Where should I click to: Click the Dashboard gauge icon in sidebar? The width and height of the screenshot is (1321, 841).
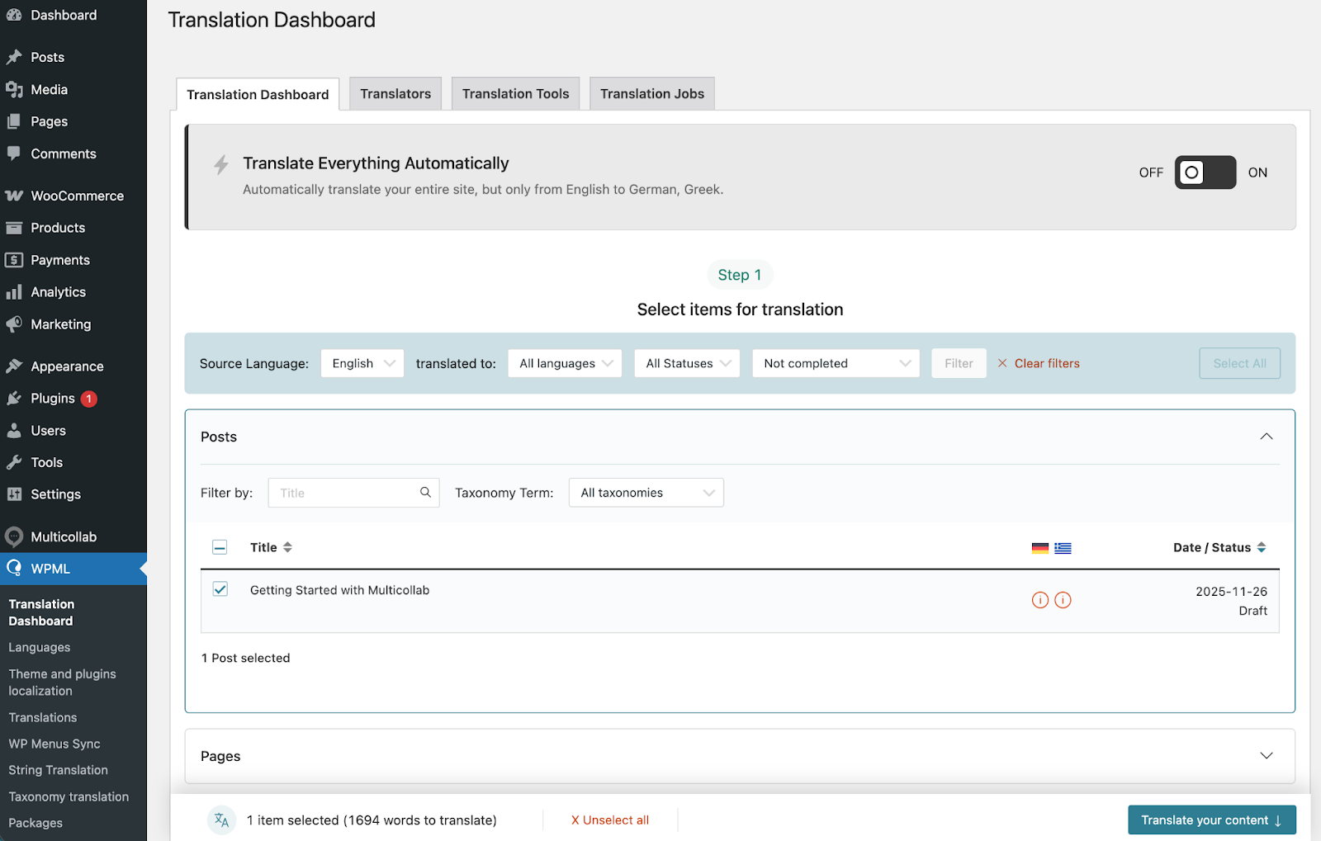pos(14,15)
